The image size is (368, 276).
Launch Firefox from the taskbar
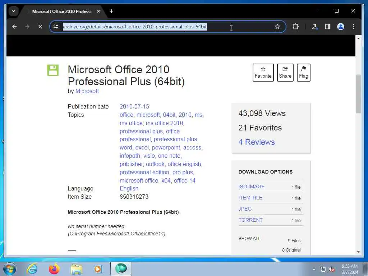[x=54, y=269]
